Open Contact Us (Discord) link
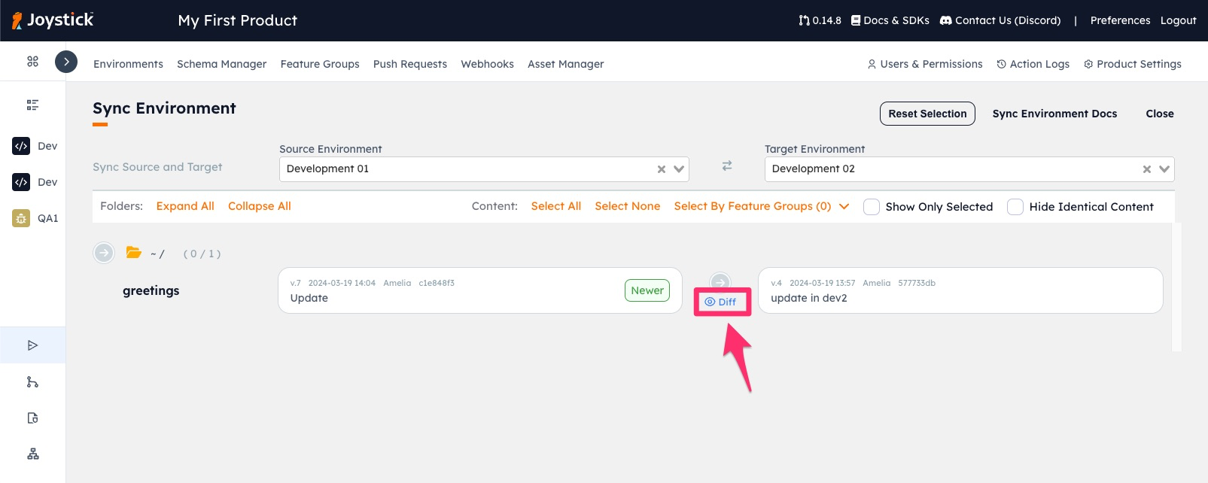Image resolution: width=1208 pixels, height=483 pixels. tap(1000, 20)
